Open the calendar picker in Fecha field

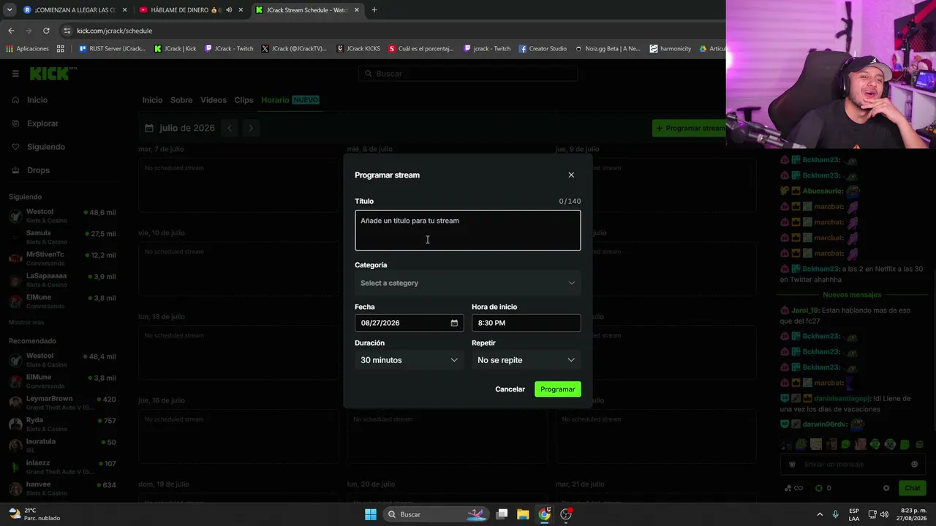click(454, 323)
